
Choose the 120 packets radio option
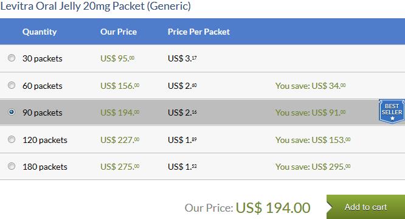click(12, 139)
